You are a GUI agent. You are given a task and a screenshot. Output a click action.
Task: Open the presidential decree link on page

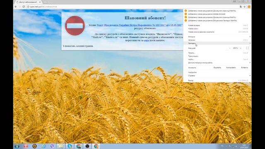140,25
